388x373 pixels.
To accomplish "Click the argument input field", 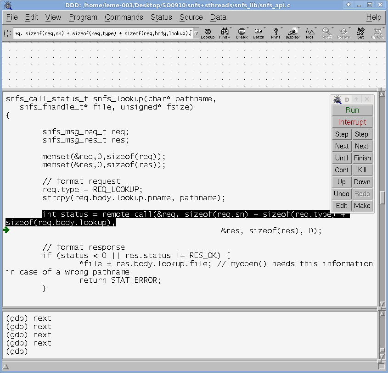I will [x=103, y=33].
